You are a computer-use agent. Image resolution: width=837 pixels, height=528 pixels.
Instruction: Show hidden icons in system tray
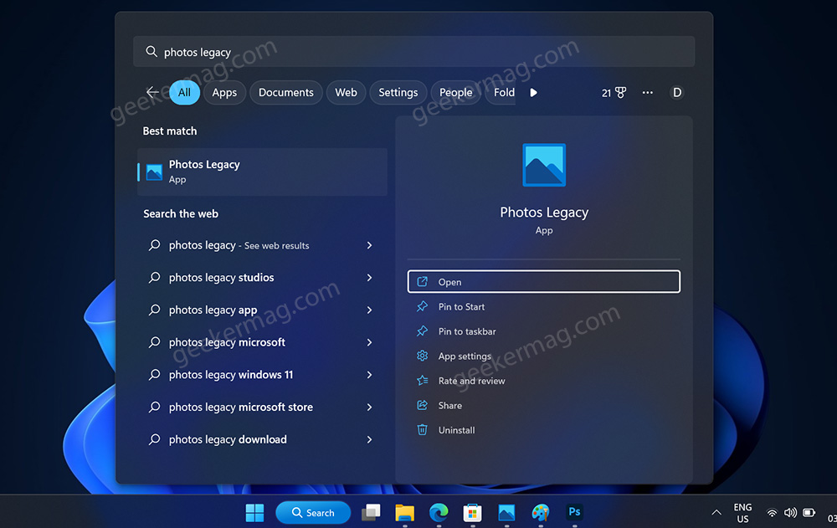[x=716, y=512]
